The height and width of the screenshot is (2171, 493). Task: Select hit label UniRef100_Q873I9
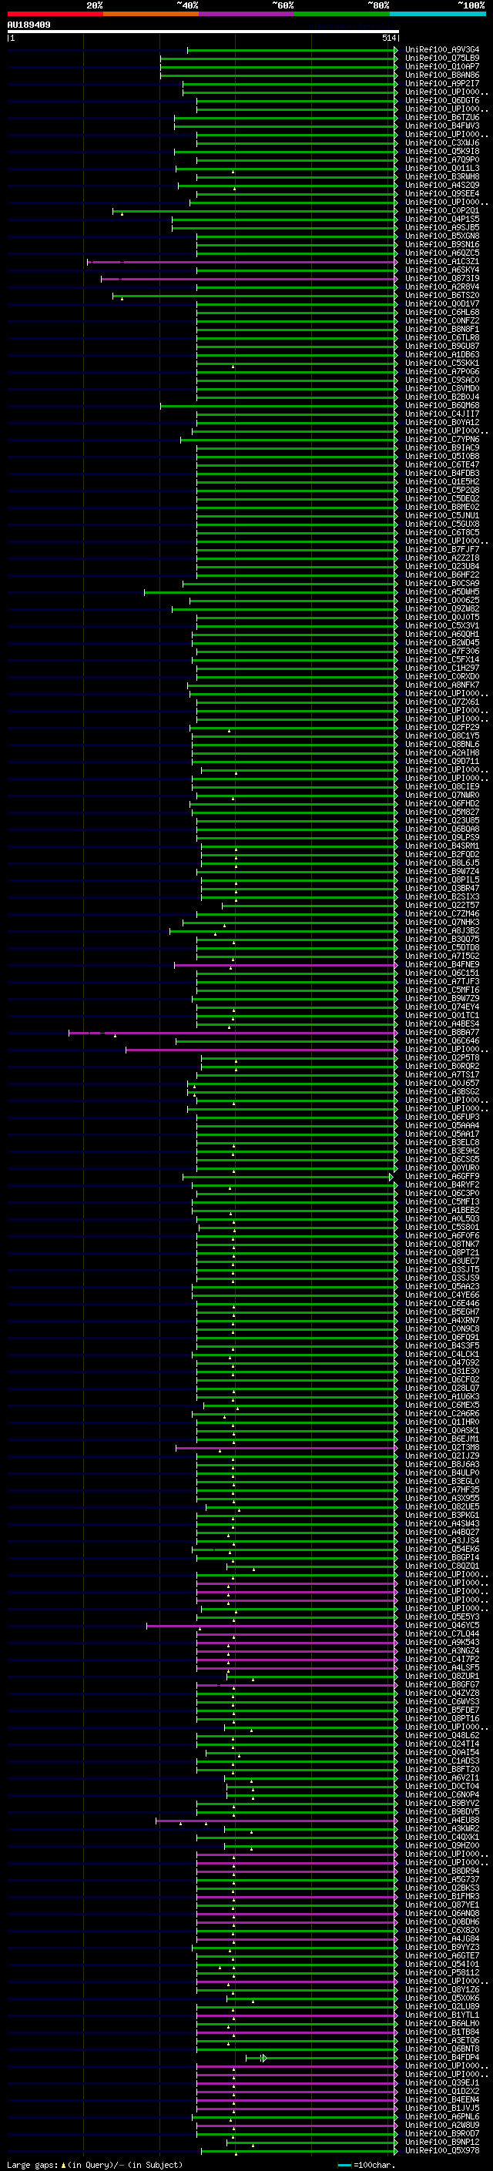[442, 278]
